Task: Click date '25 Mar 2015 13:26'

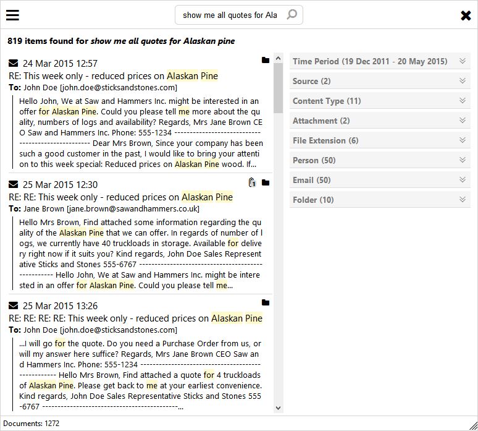Action: pos(60,305)
